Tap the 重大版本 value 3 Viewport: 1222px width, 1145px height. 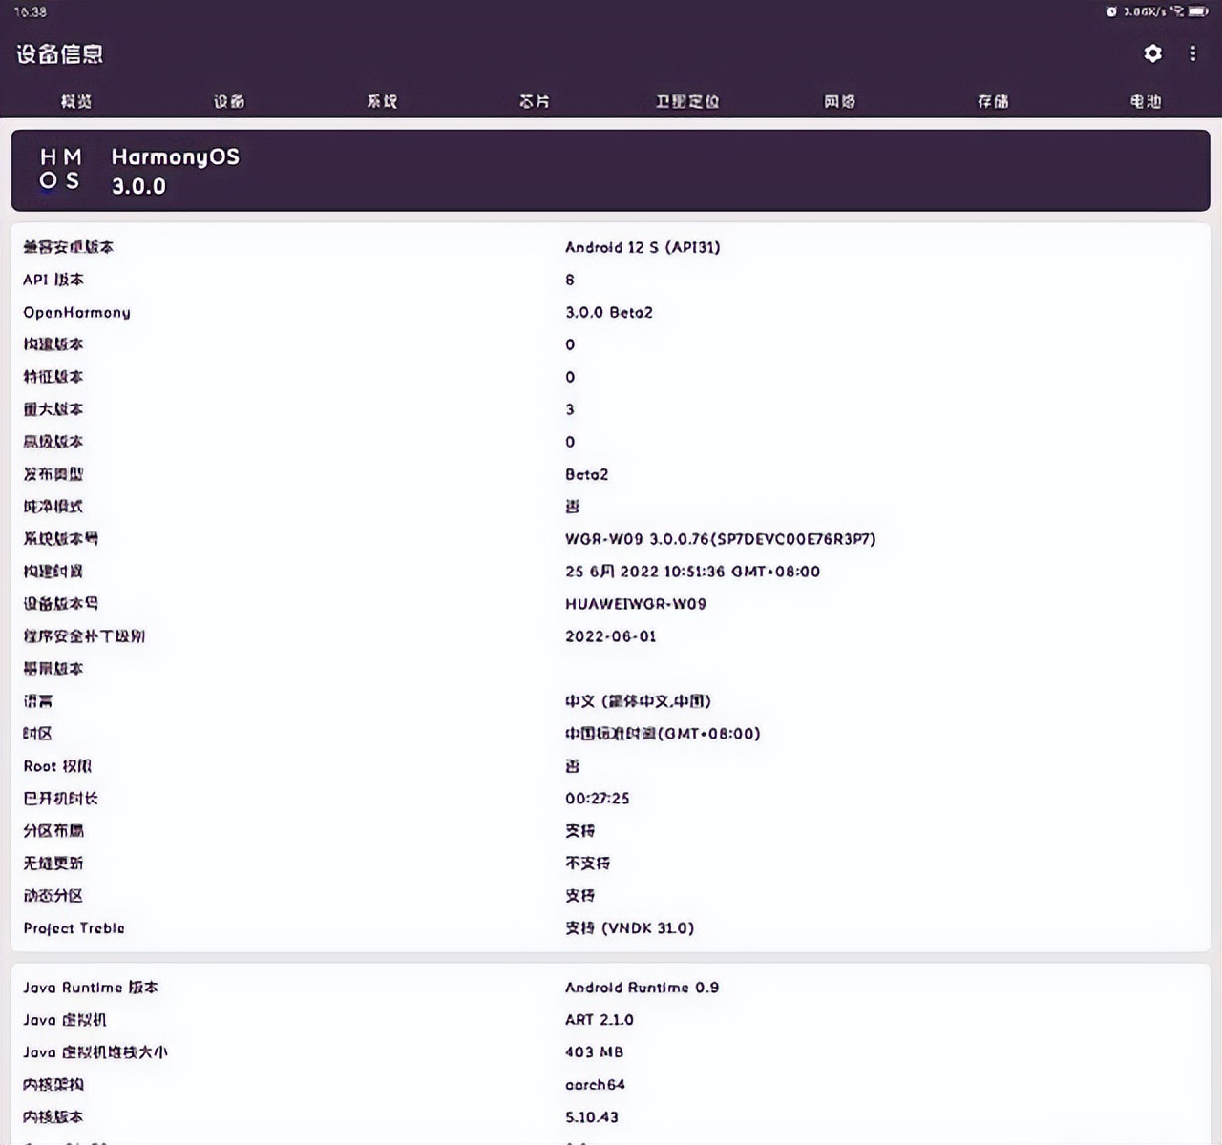click(570, 409)
